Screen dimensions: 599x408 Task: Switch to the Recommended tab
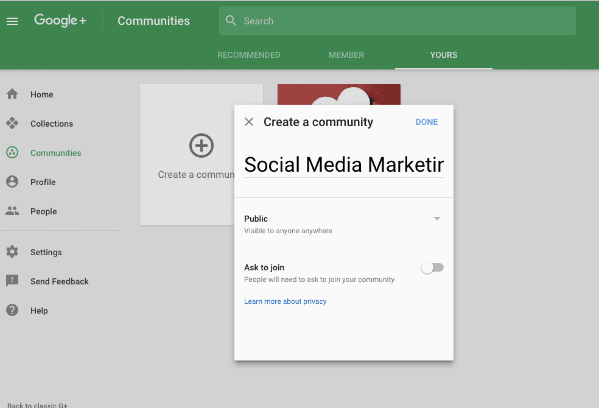(x=248, y=55)
